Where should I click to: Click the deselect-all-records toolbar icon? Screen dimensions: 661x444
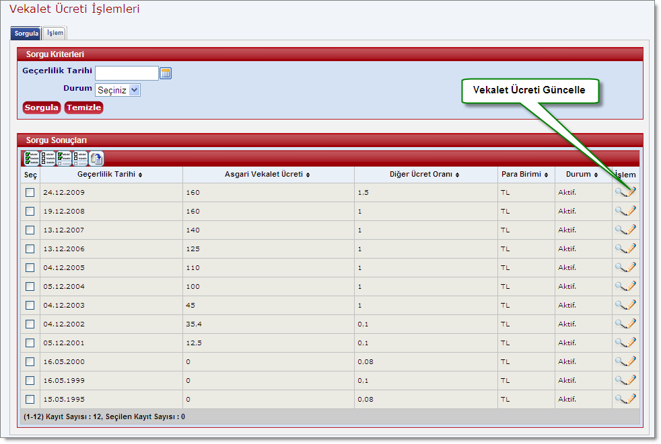tap(48, 159)
